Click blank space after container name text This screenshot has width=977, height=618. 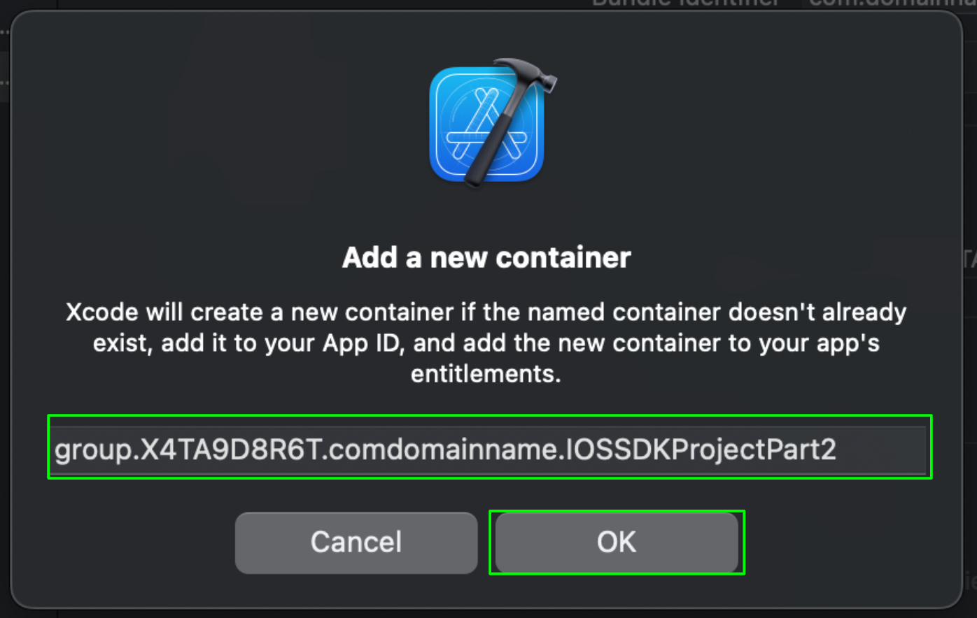click(882, 448)
